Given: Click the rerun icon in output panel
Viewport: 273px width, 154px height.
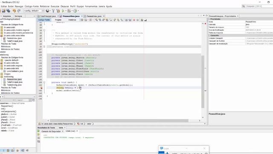Looking at the screenshot, I should point(39,131).
